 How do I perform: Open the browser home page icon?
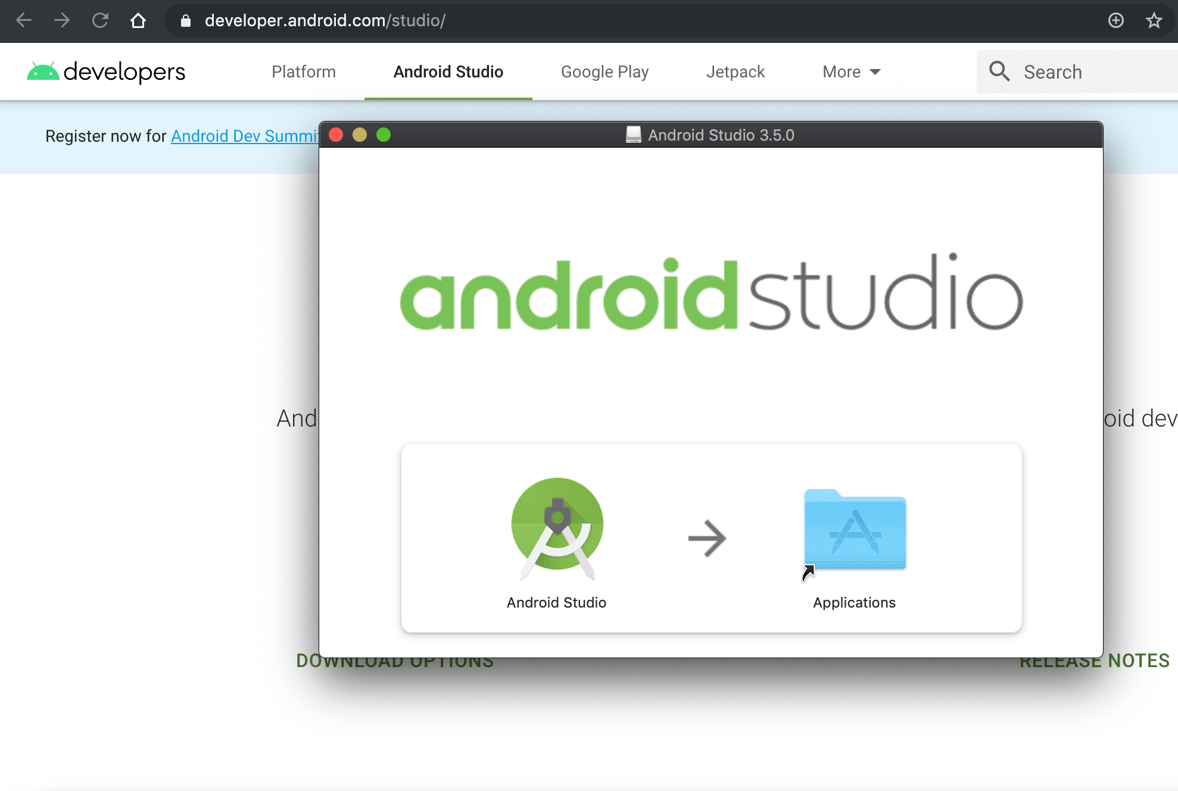pos(138,20)
